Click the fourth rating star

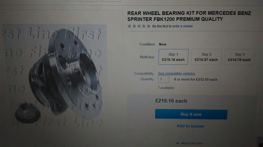point(144,26)
